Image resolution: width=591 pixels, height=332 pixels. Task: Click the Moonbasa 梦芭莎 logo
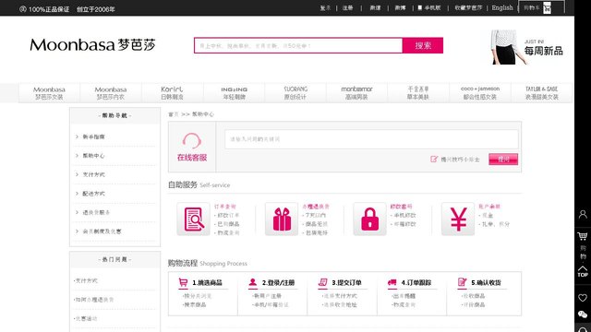coord(92,45)
